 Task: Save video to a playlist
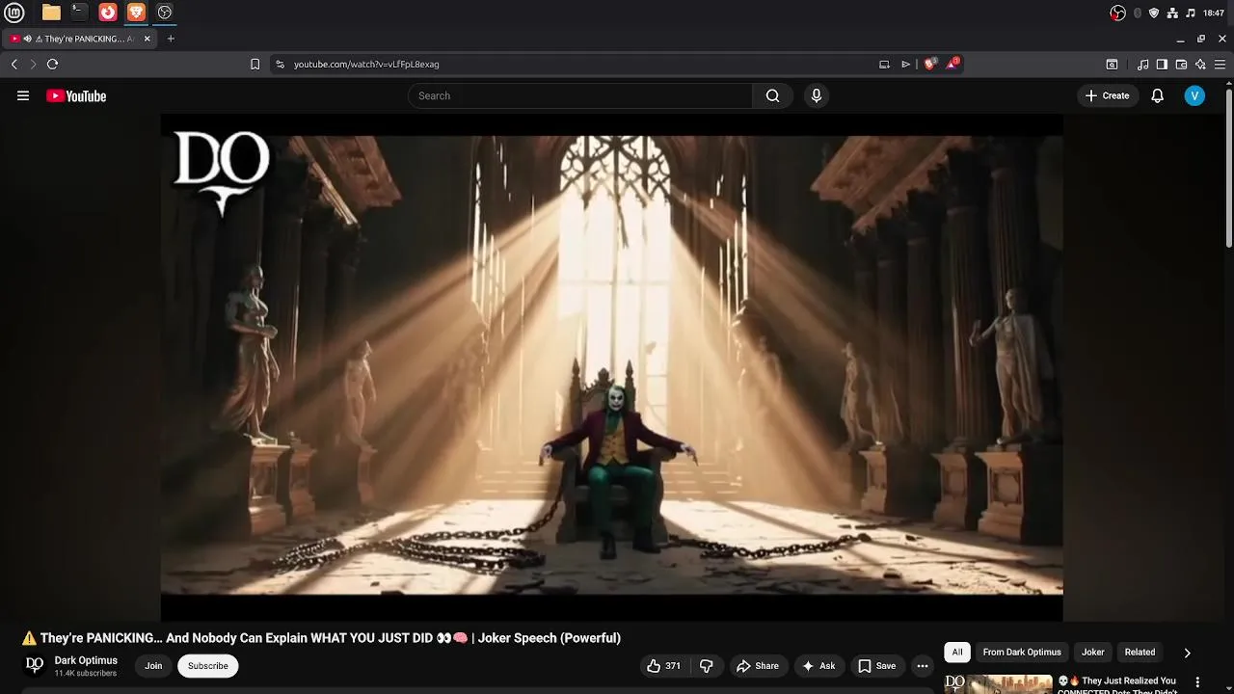coord(876,666)
